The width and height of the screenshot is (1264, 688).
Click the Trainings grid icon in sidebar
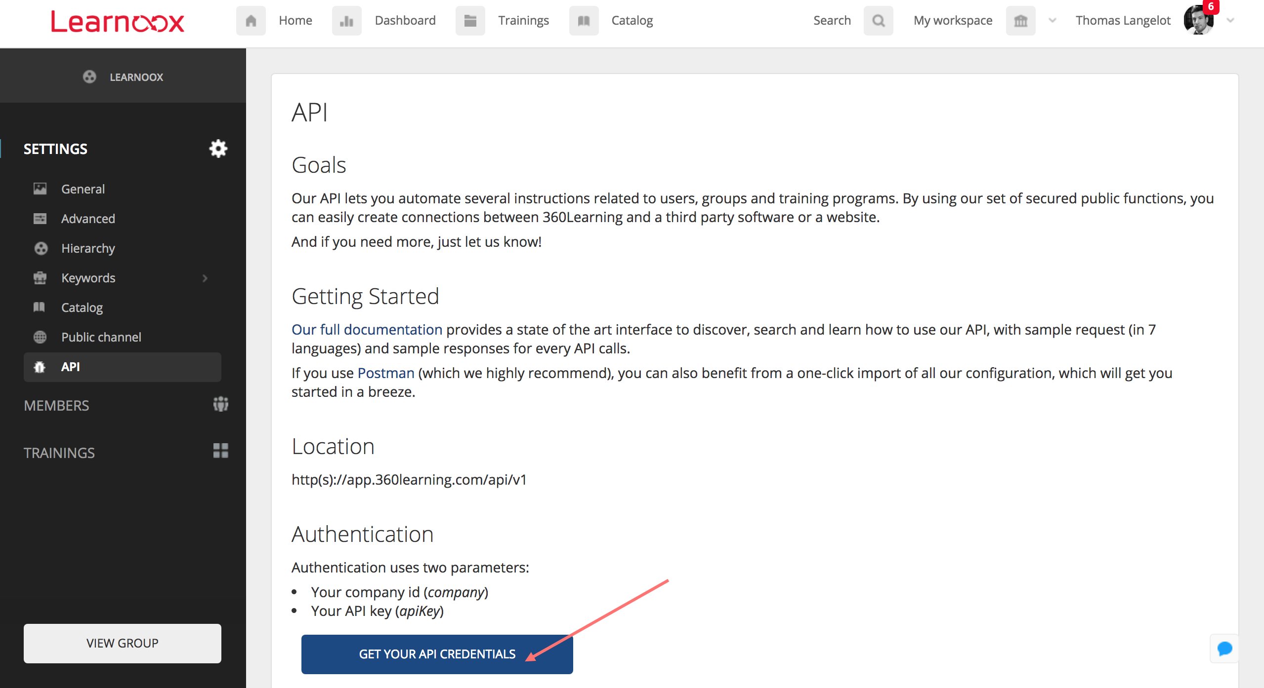click(x=220, y=451)
